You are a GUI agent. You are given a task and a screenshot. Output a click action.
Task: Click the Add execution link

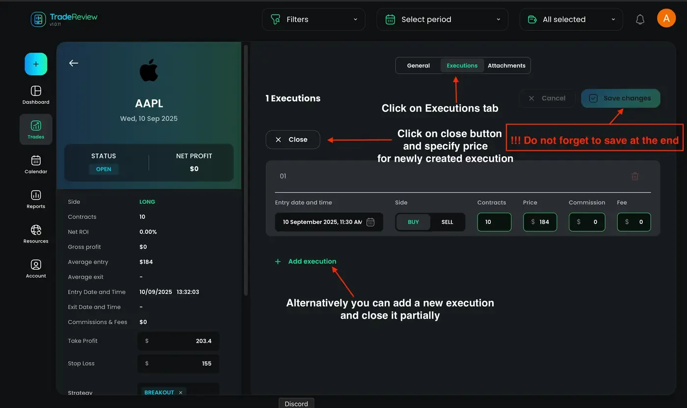tap(312, 262)
